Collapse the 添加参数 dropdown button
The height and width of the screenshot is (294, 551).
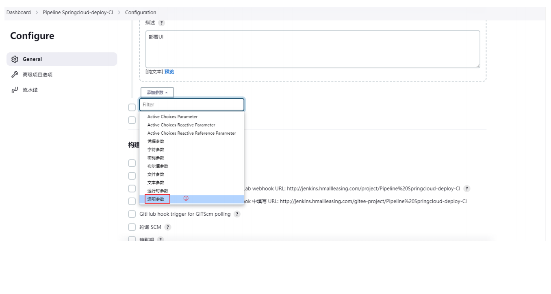tap(157, 92)
